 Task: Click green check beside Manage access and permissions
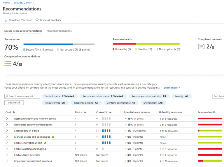click(x=53, y=137)
